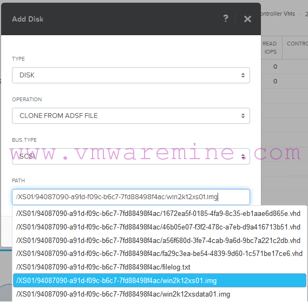This screenshot has width=308, height=302.
Task: Focus the PATH input field
Action: point(131,197)
